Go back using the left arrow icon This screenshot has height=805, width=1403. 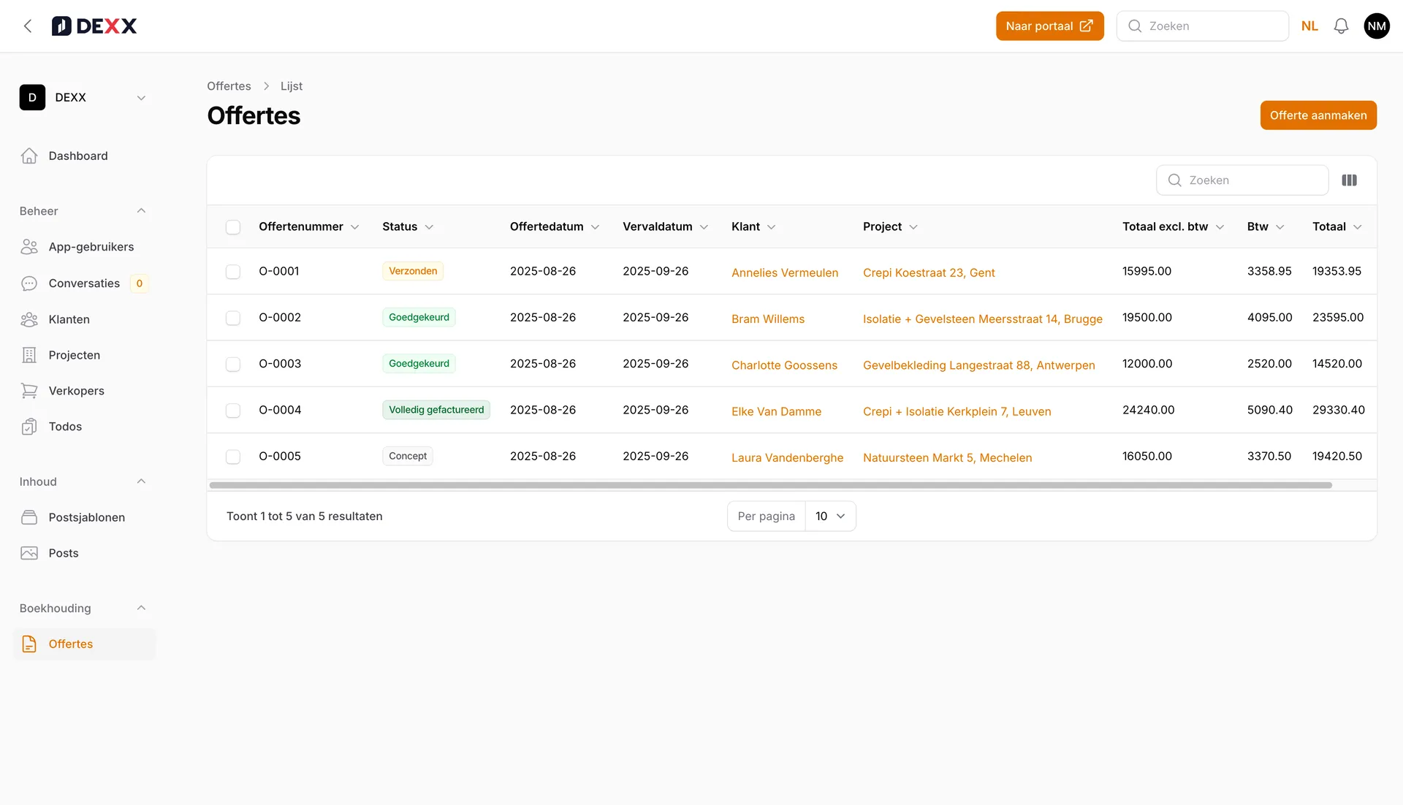tap(28, 26)
